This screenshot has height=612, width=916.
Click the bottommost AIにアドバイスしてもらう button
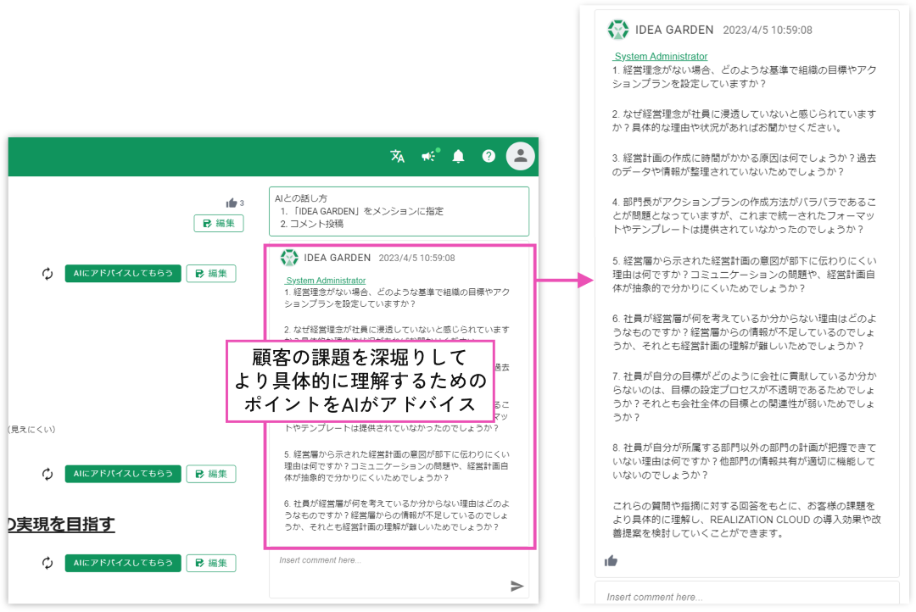[123, 563]
